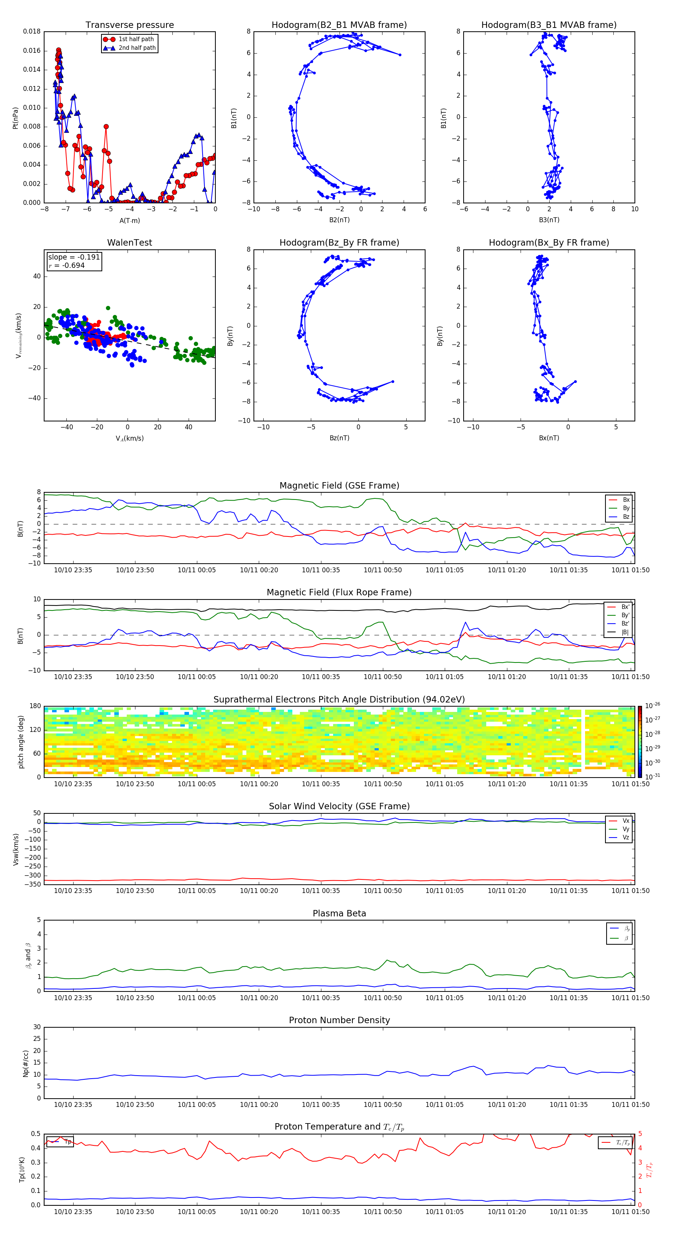Click 'Bx(nT)' x-axis label
The height and width of the screenshot is (1245, 679).
coord(549,438)
